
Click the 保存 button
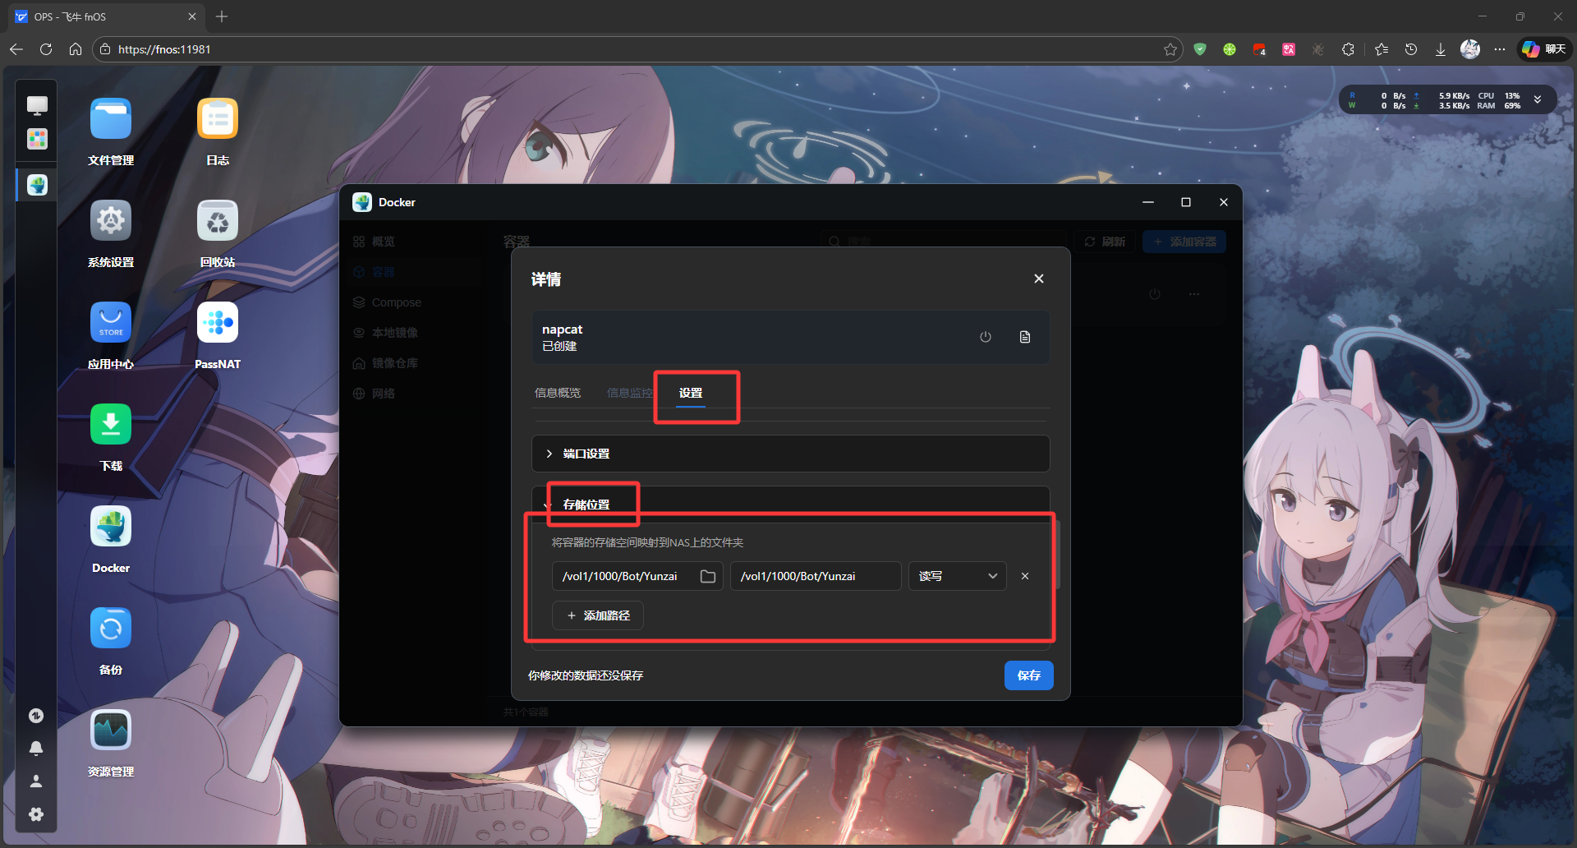[1028, 675]
